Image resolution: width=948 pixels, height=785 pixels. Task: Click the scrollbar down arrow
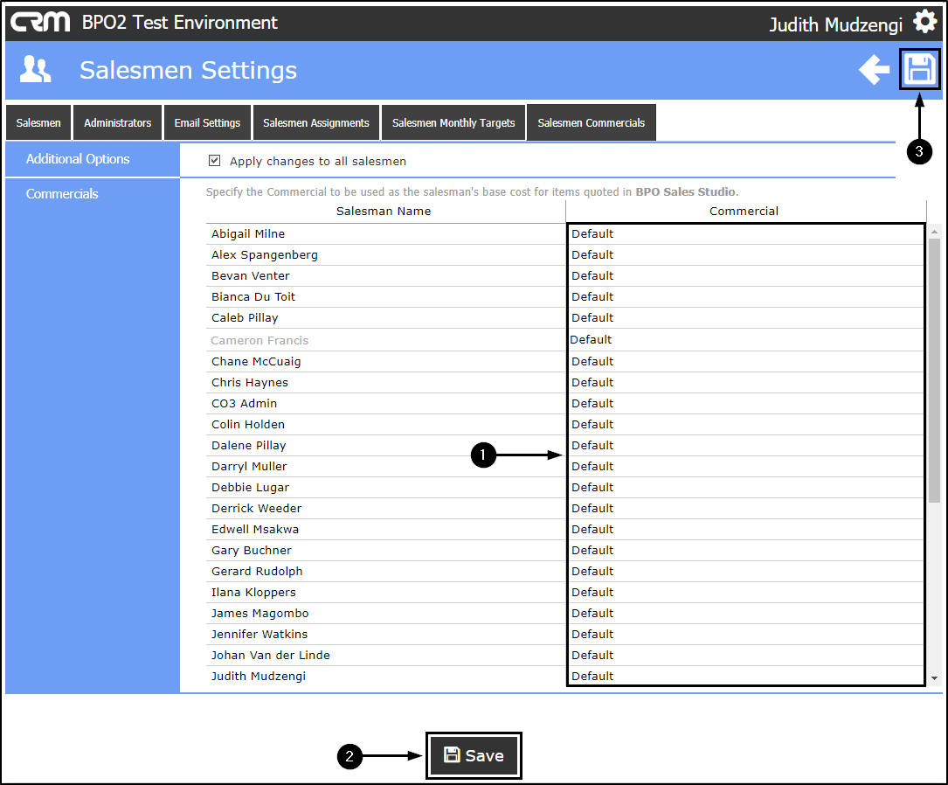point(934,678)
